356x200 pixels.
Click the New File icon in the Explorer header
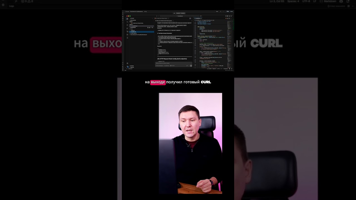click(148, 27)
